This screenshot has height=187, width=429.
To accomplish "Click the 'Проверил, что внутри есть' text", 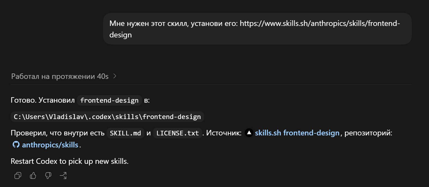I will click(58, 133).
